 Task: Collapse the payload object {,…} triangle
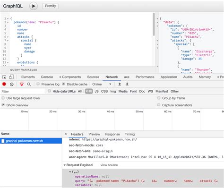(70, 172)
